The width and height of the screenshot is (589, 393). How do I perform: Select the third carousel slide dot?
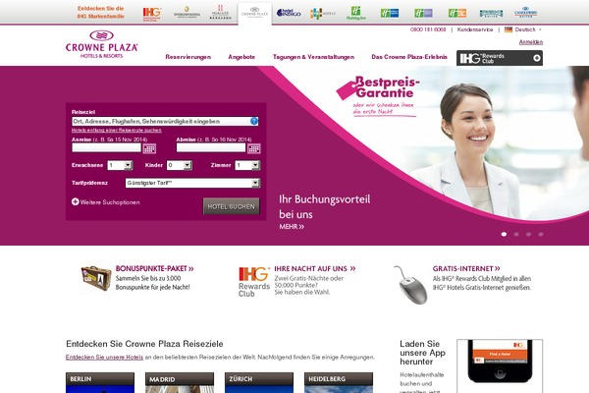(528, 234)
